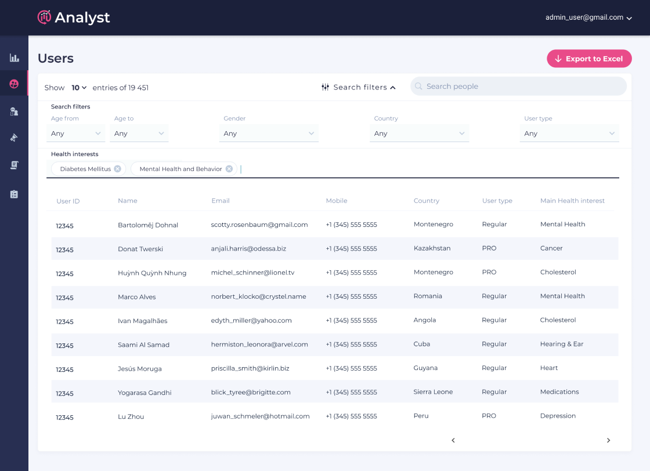Go to the previous table page
The height and width of the screenshot is (471, 650).
click(453, 440)
